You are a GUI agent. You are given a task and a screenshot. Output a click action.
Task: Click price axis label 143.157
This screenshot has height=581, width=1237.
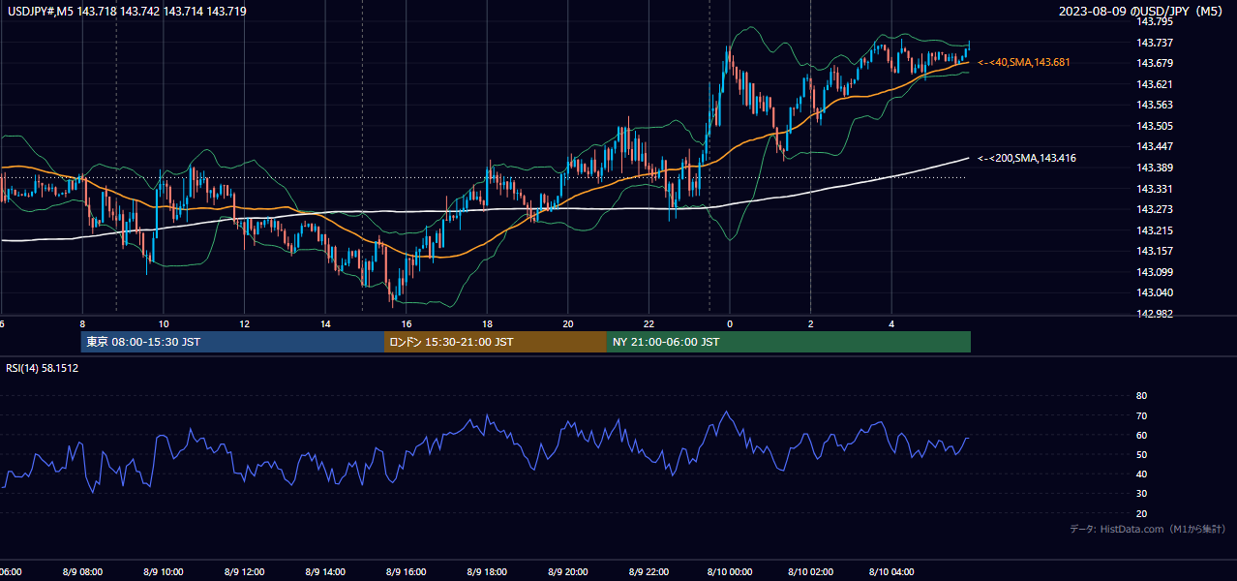[x=1155, y=251]
